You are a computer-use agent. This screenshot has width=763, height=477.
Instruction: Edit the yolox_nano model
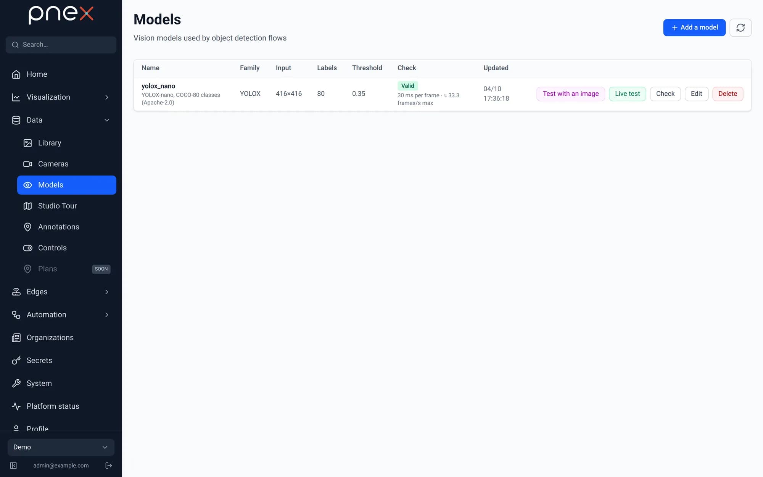point(696,94)
